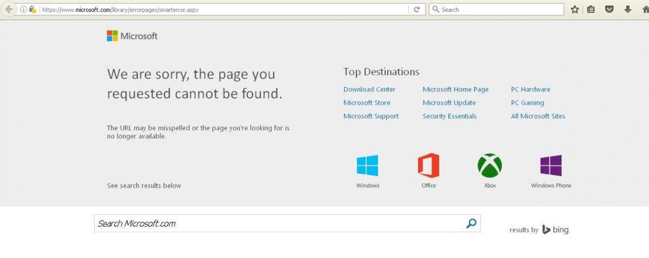This screenshot has width=649, height=258.
Task: Open the Windows logo tile
Action: (x=367, y=166)
